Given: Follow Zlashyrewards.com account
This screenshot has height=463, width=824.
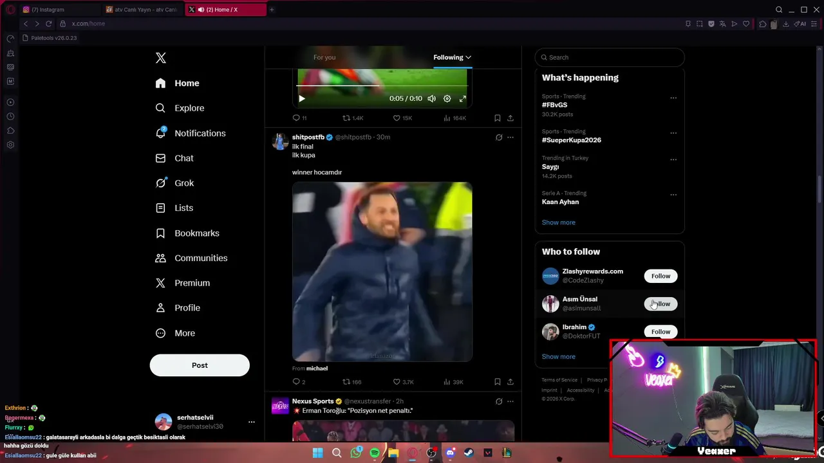Looking at the screenshot, I should click(660, 276).
